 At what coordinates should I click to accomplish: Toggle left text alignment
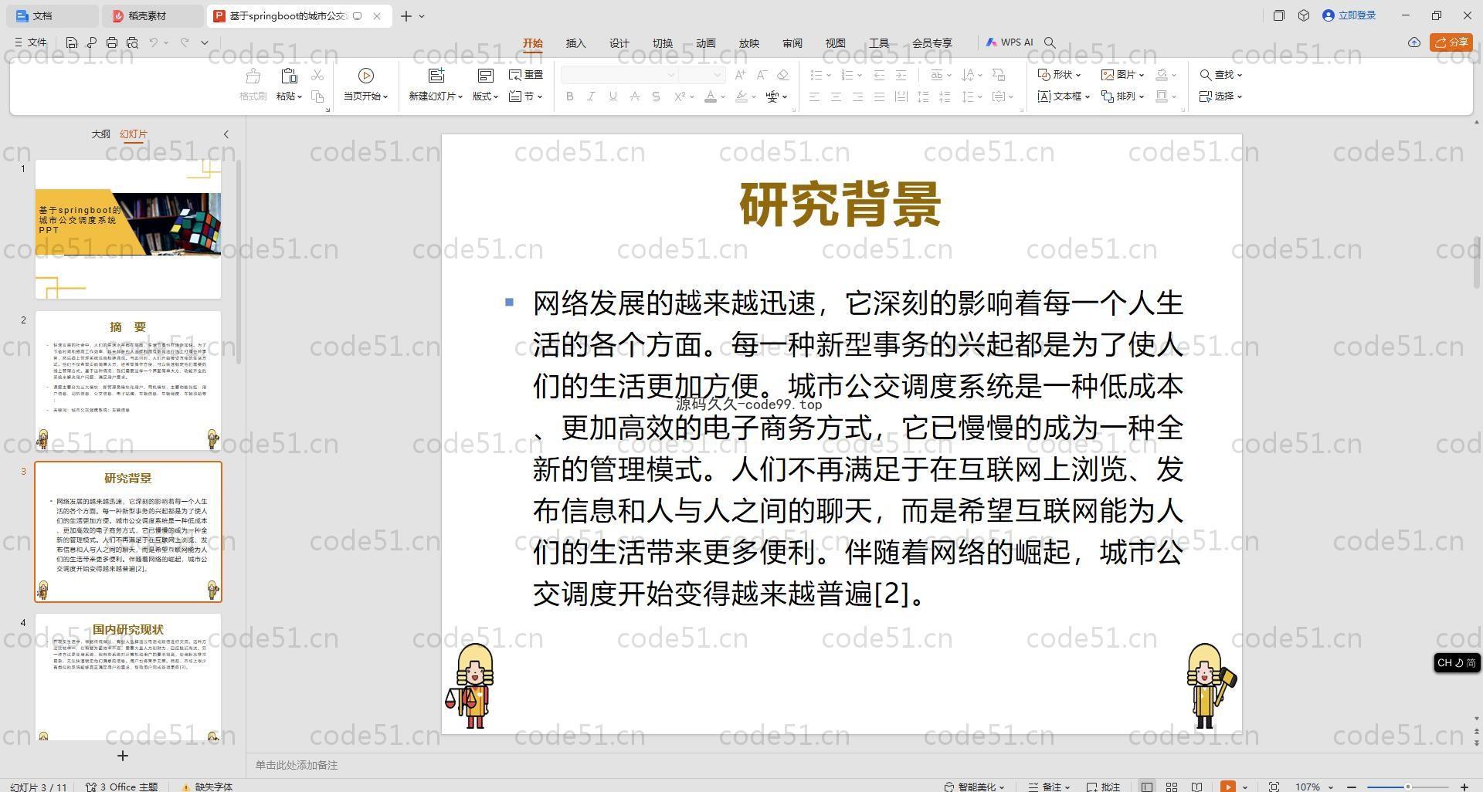[814, 96]
